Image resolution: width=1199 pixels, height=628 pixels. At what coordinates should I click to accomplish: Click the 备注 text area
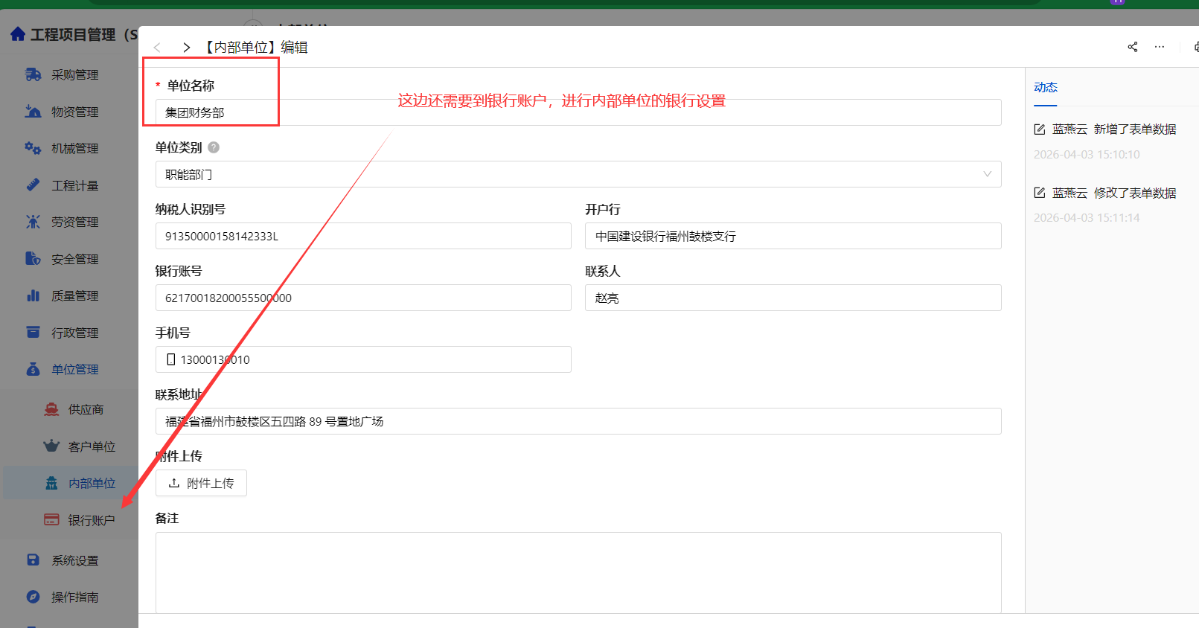point(578,572)
